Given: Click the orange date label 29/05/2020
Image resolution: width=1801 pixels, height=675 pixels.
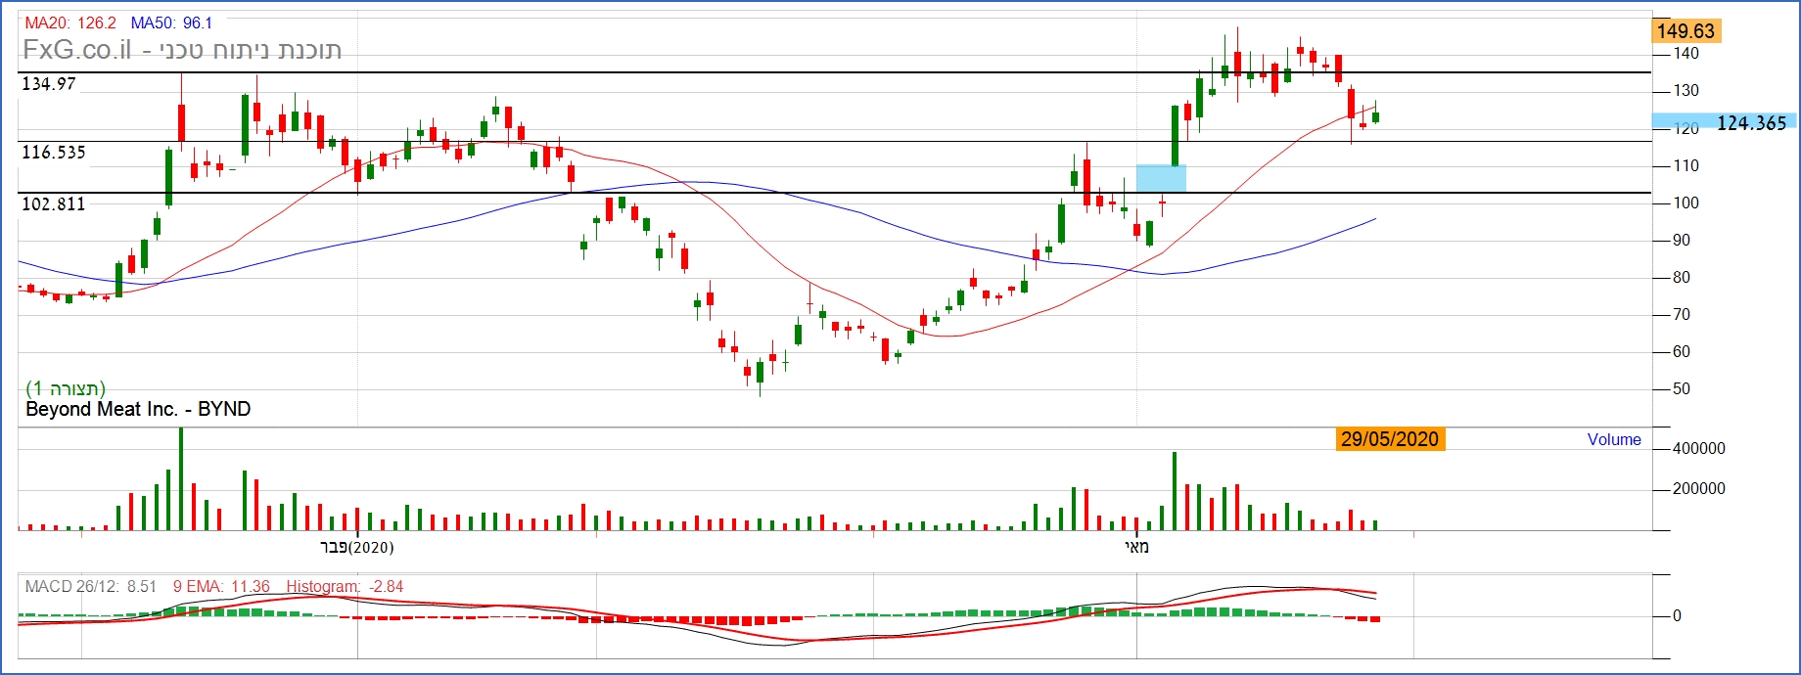Looking at the screenshot, I should [x=1390, y=439].
